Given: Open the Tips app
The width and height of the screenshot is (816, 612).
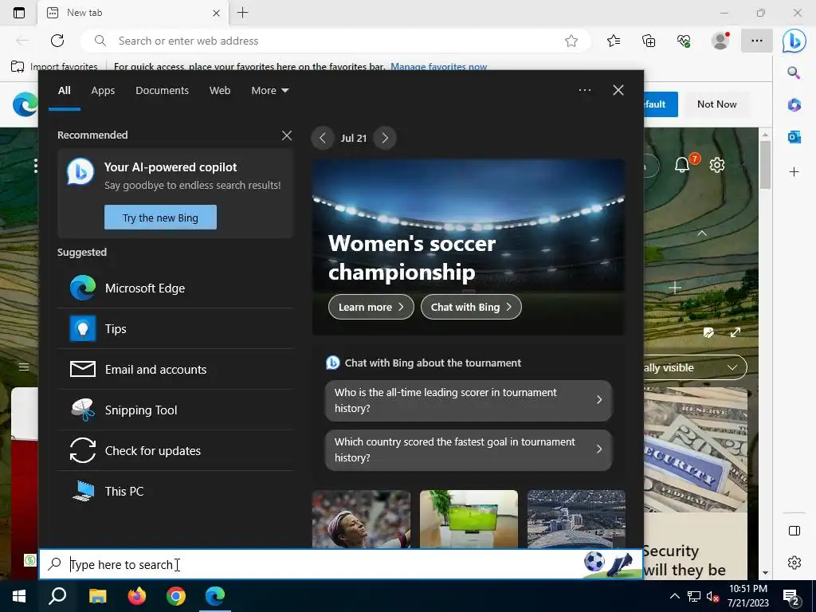Looking at the screenshot, I should 175,329.
